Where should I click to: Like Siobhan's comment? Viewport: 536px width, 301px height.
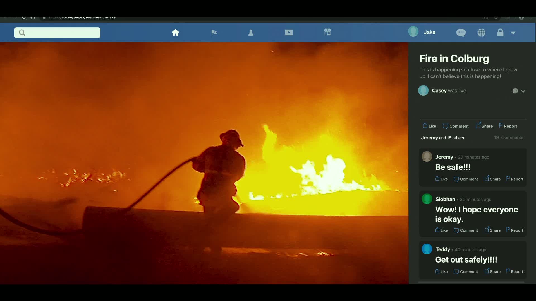click(441, 230)
